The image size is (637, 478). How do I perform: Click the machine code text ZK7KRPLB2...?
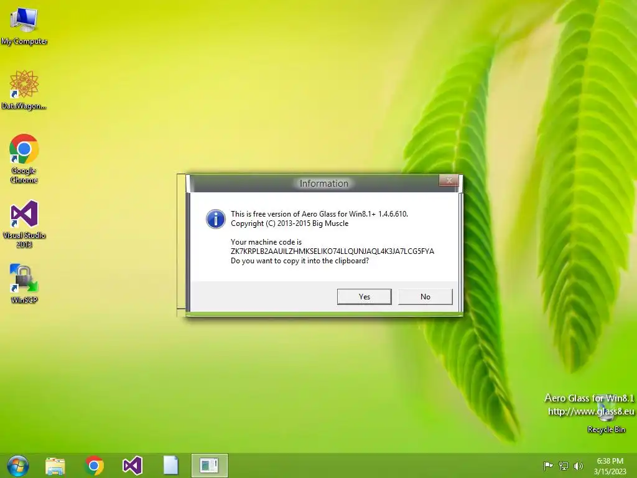[x=332, y=251]
